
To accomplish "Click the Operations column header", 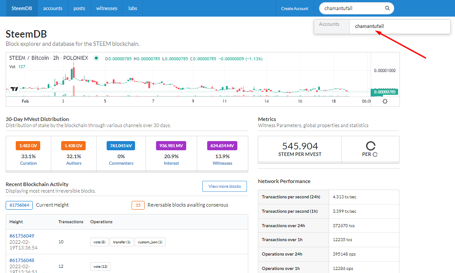I will (101, 221).
